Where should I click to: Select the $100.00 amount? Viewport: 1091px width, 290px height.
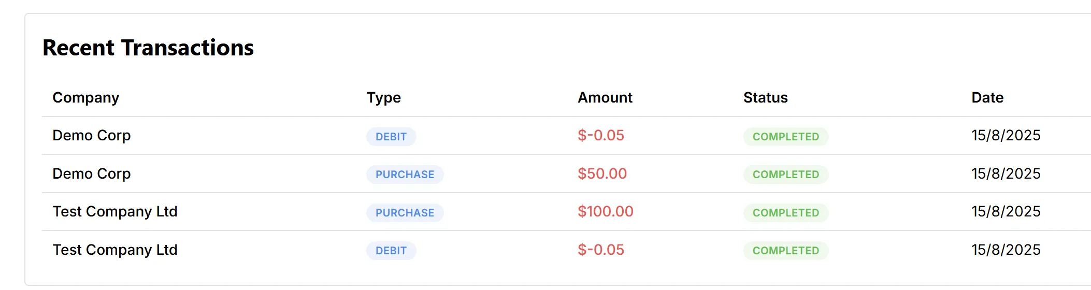click(x=605, y=212)
